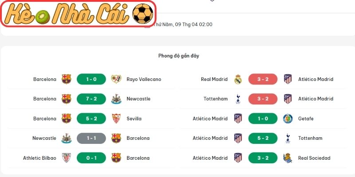
Task: Open the Real Madrid 3 - 2 score badge
Action: tap(263, 79)
